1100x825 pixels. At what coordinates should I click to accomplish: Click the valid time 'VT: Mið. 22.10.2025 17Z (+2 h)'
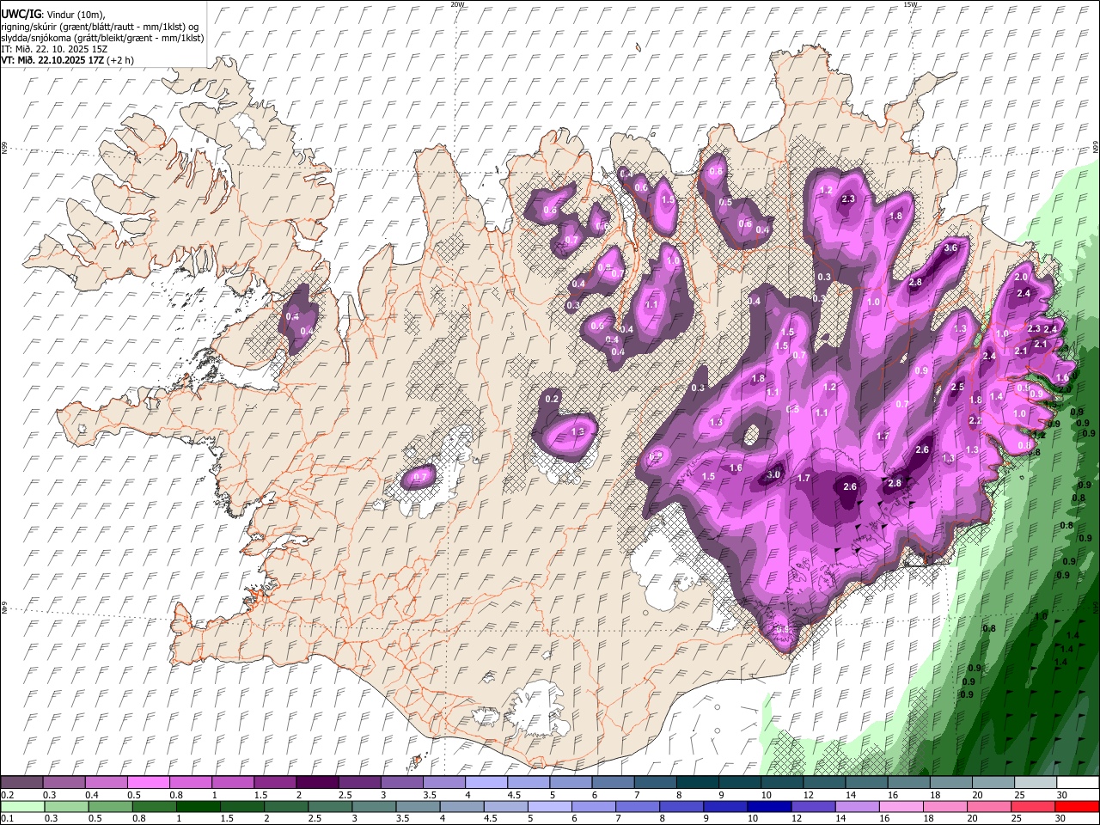(67, 60)
